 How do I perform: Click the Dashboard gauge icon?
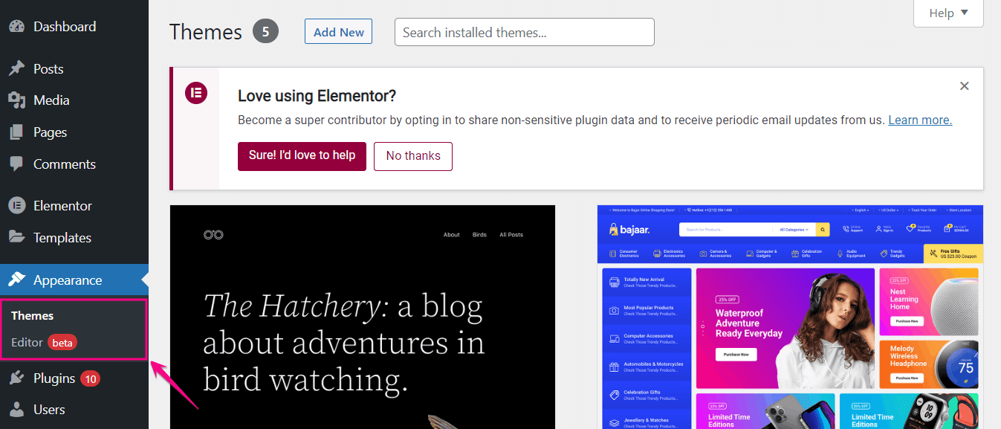click(17, 27)
